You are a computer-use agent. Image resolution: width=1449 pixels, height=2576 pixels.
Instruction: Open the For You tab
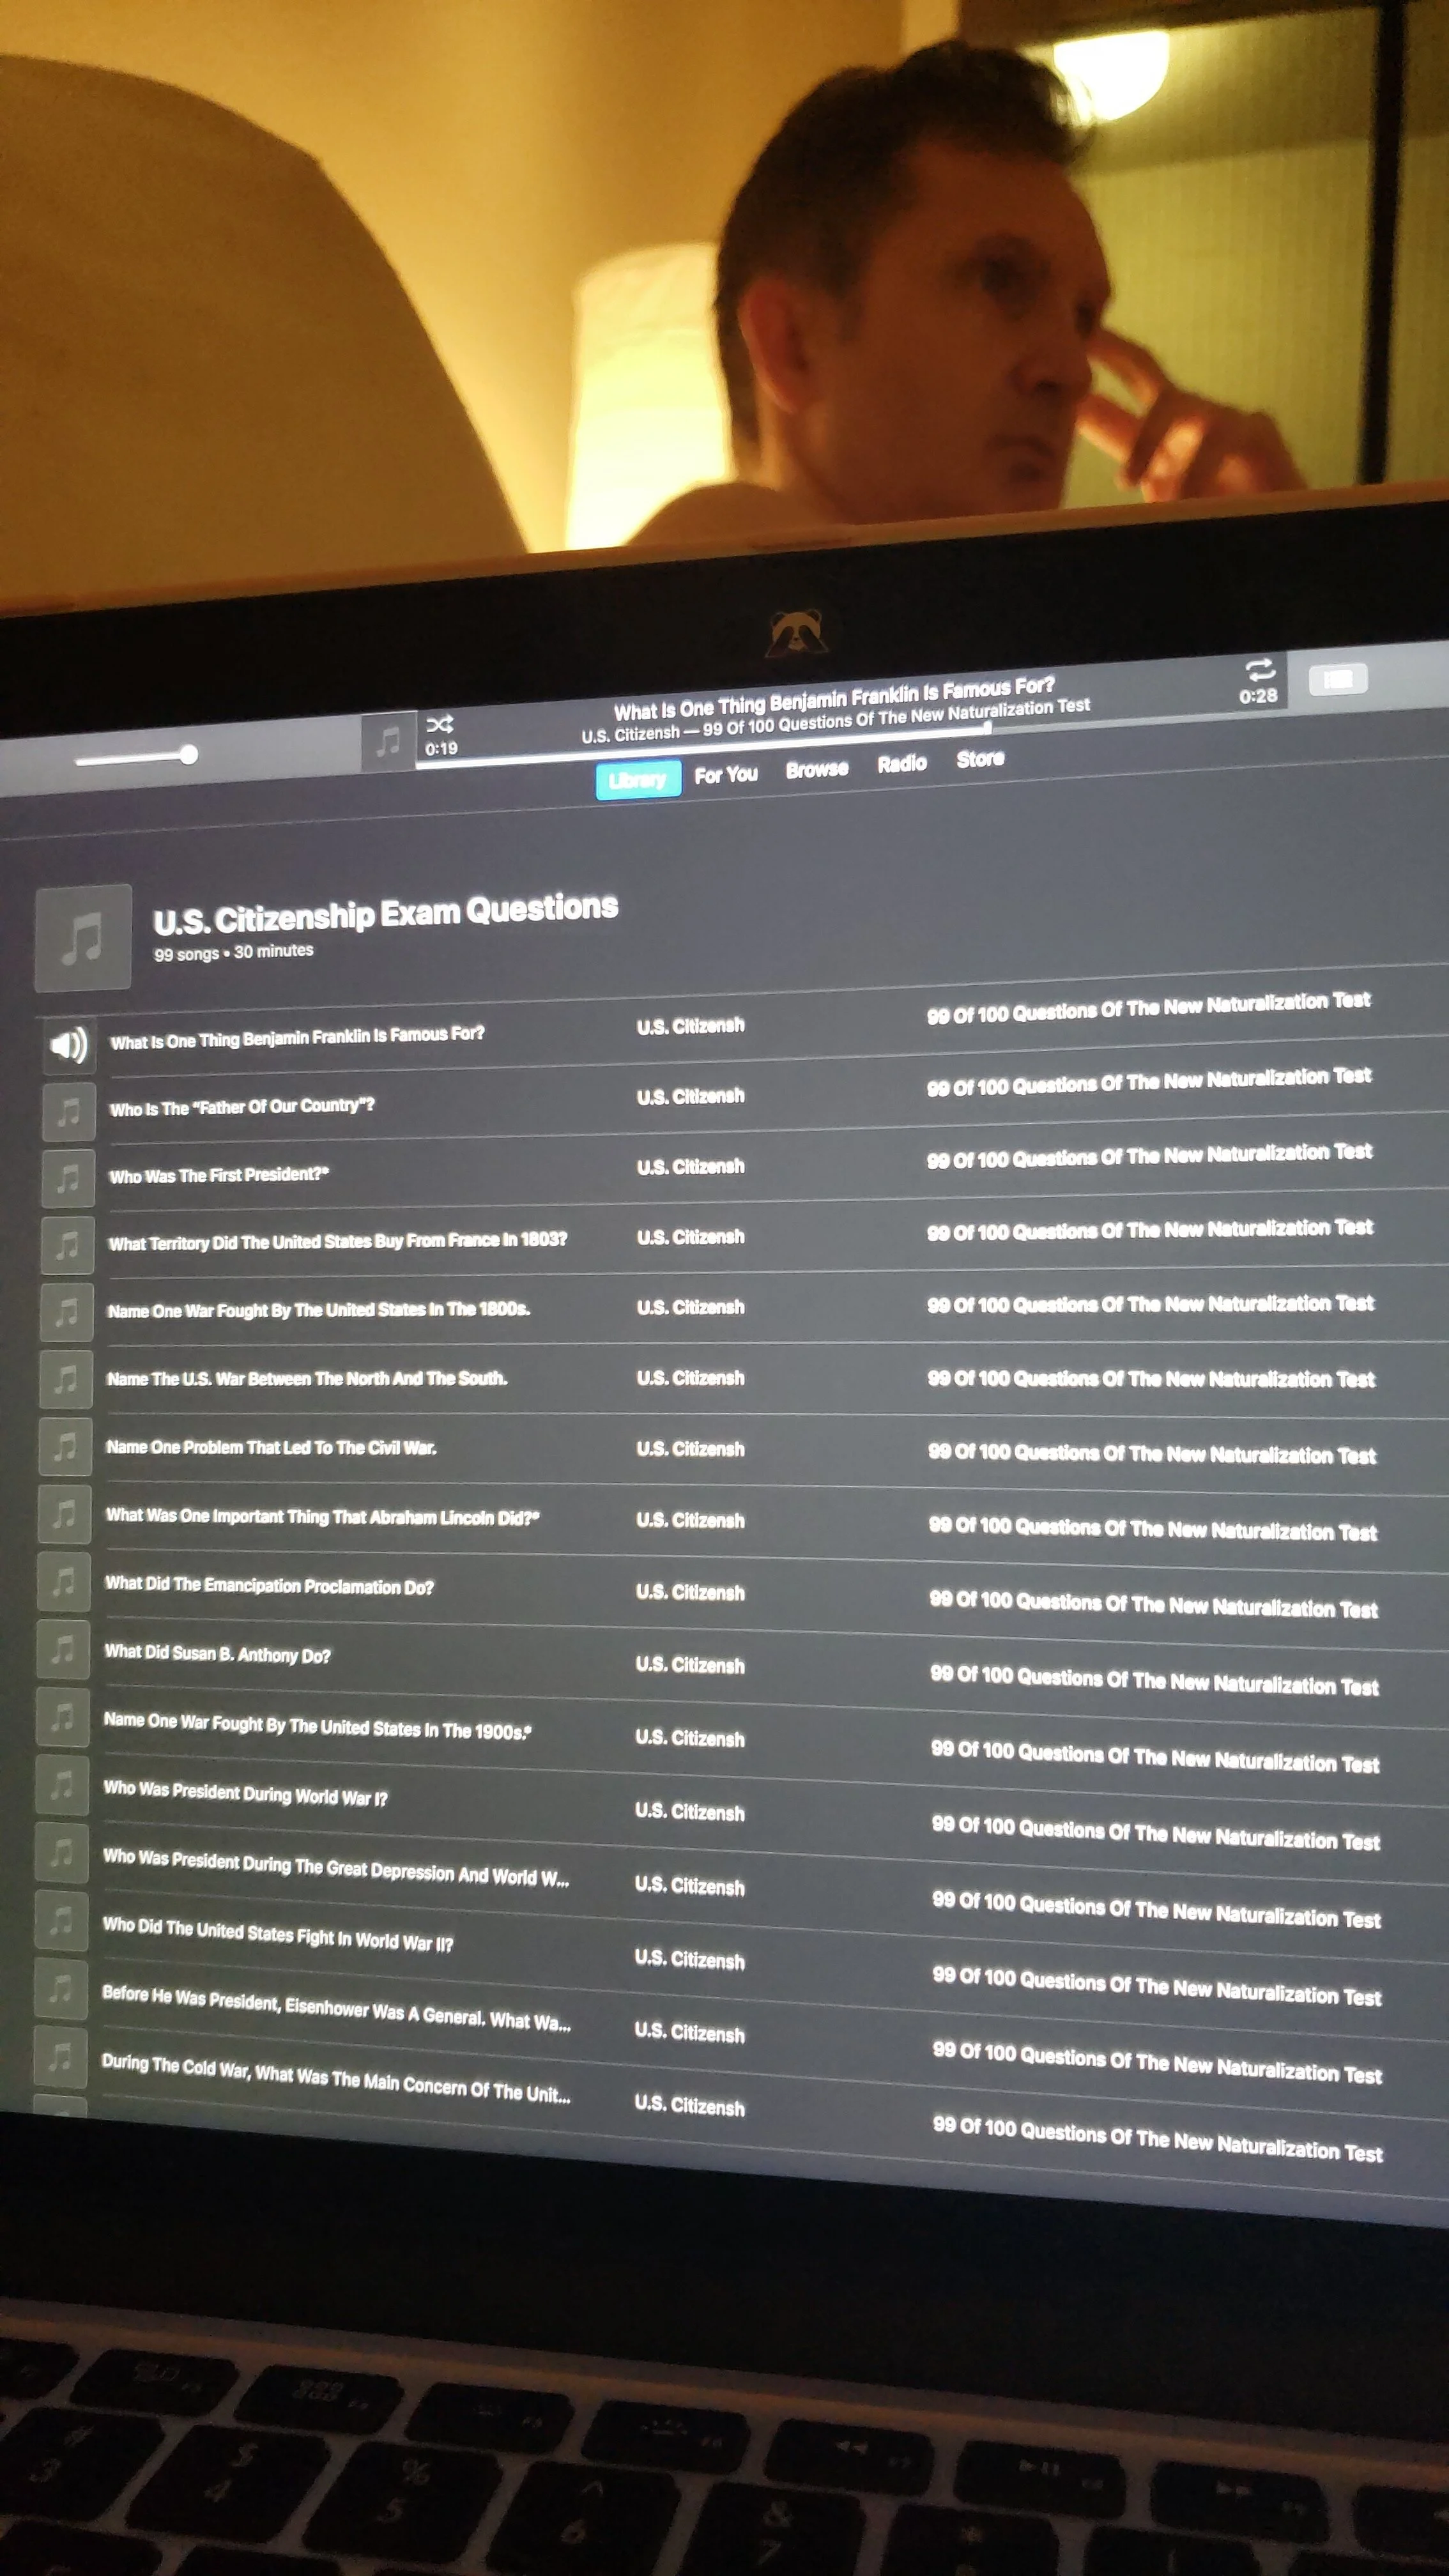pos(726,775)
